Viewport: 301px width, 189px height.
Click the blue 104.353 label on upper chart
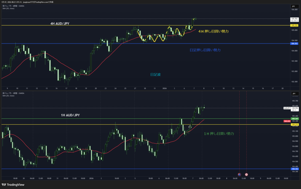pos(294,44)
